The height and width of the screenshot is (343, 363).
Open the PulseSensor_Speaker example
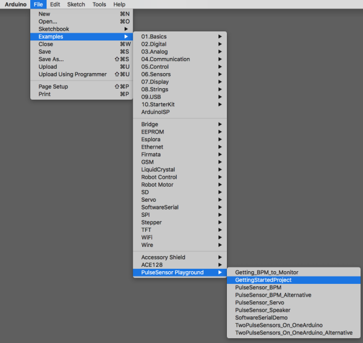tap(293, 310)
